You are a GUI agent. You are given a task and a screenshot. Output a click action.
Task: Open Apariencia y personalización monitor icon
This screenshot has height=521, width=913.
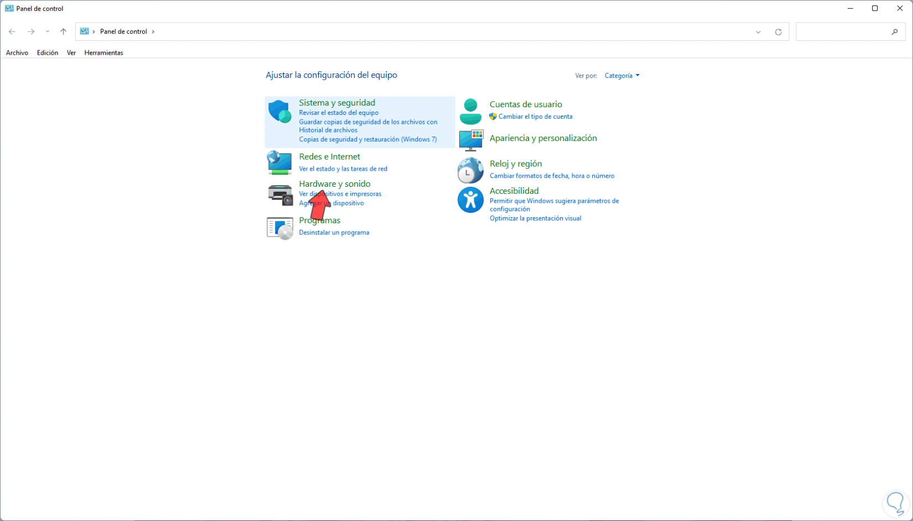(x=470, y=140)
